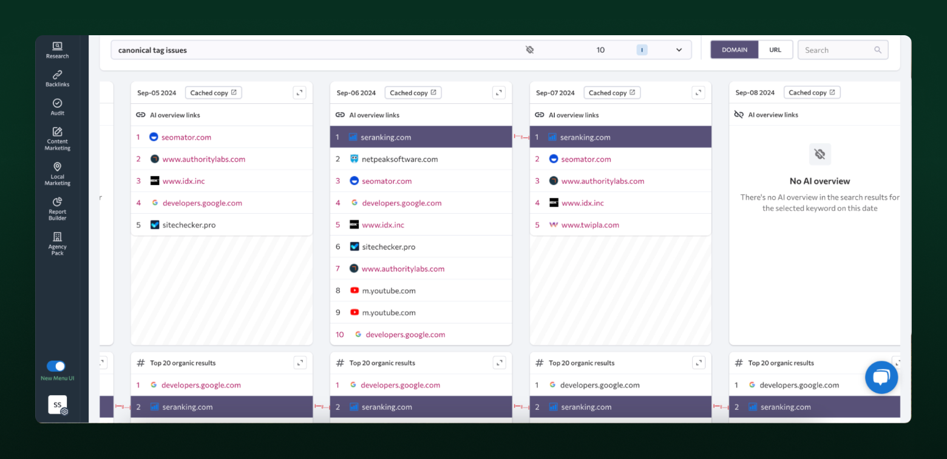Open the Audit section in sidebar
947x459 pixels.
click(57, 107)
